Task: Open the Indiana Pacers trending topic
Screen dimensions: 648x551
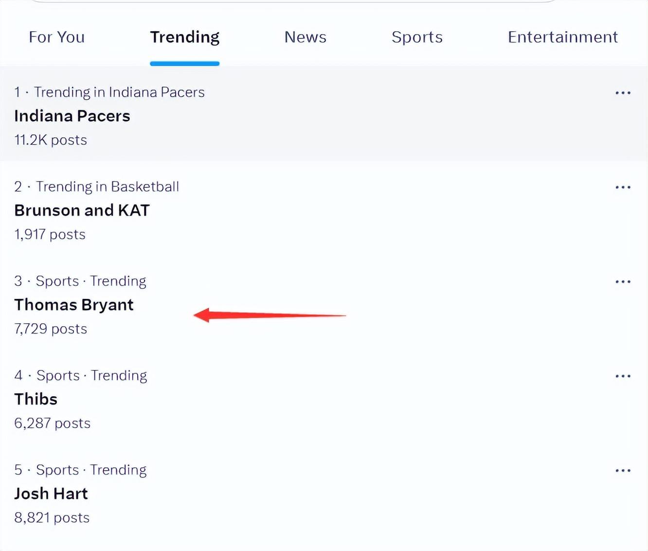Action: click(72, 116)
